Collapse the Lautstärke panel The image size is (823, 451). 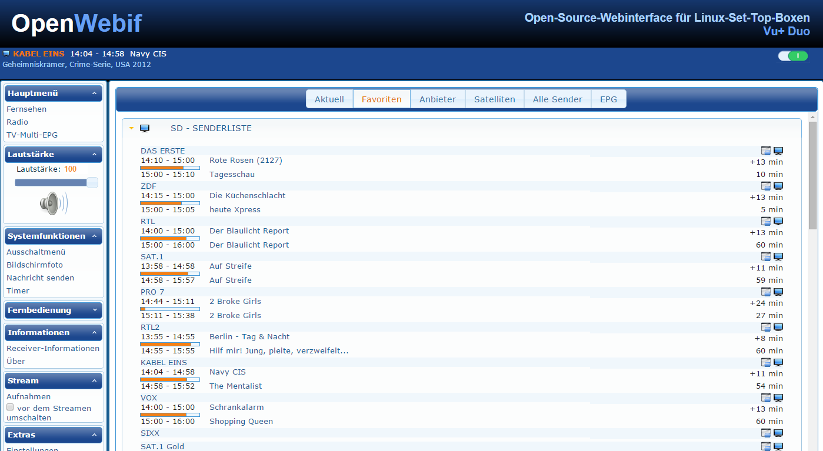[x=94, y=154]
